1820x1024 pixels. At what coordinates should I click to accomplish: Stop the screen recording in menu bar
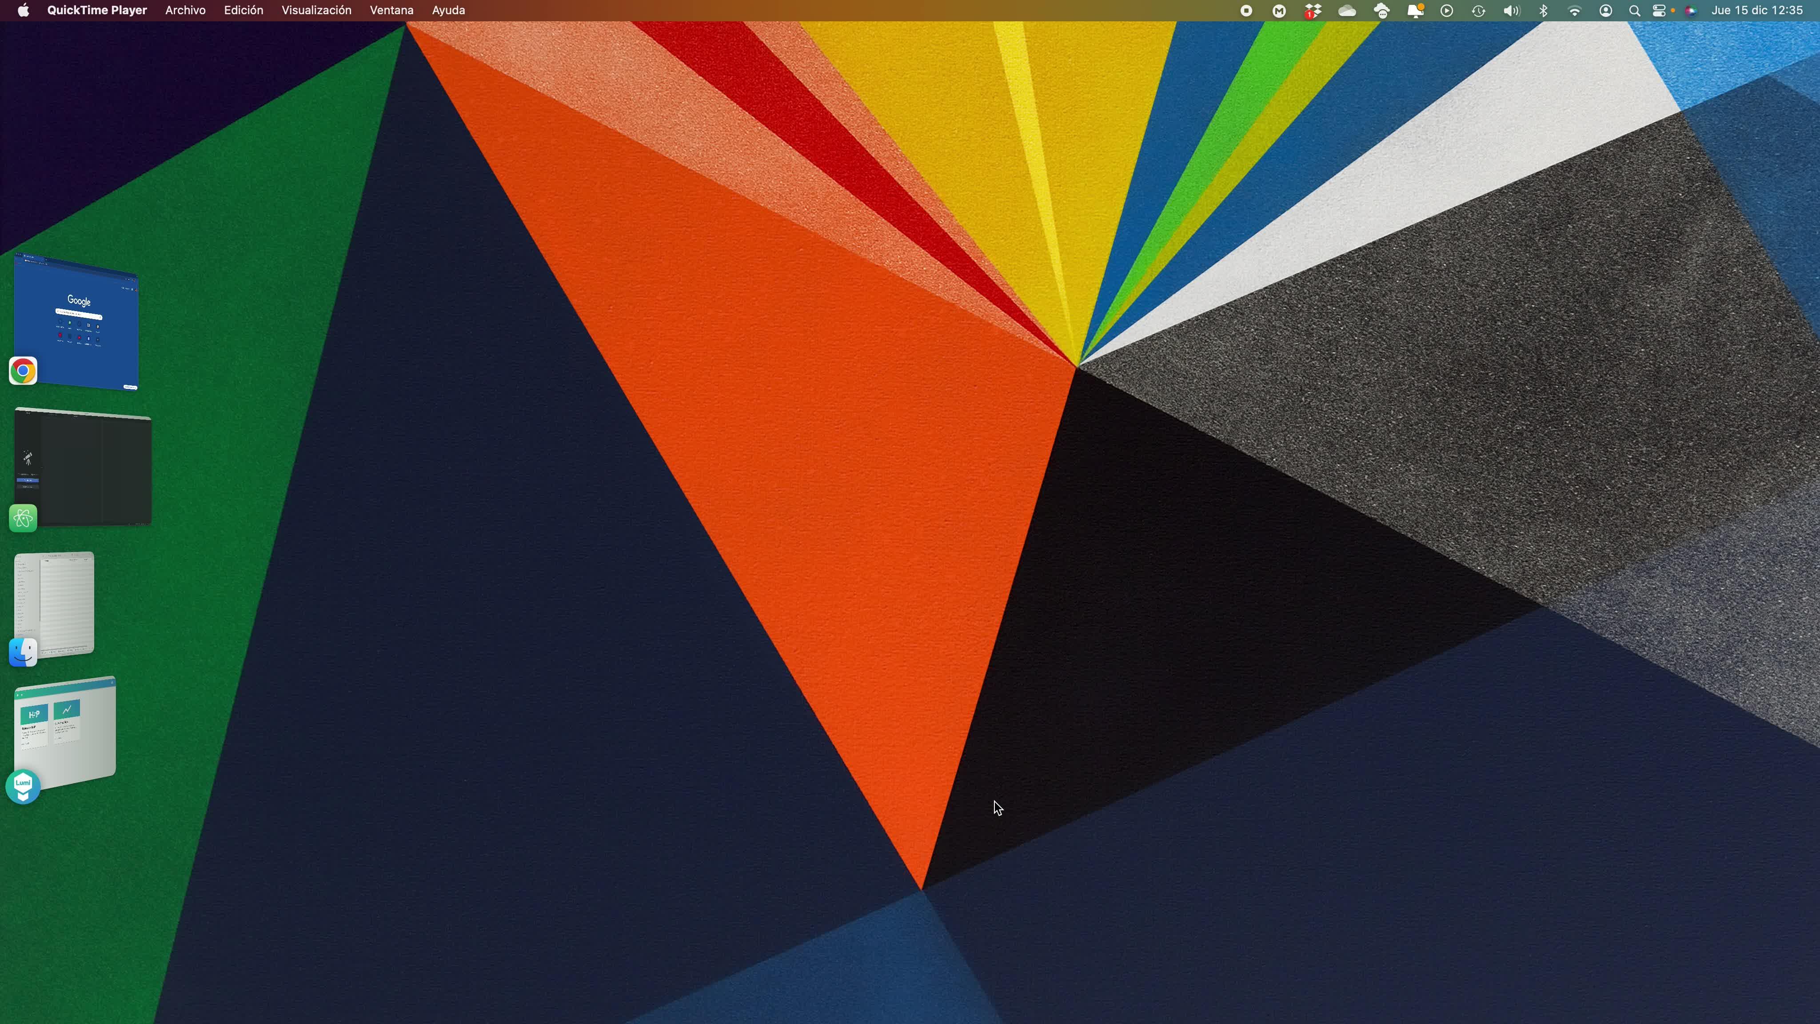(x=1246, y=11)
